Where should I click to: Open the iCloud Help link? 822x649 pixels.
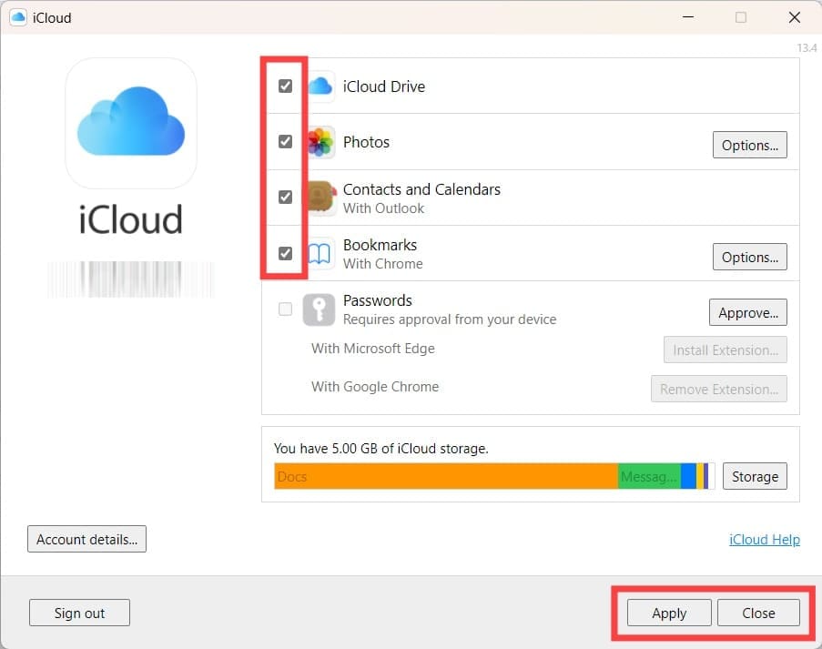click(x=765, y=540)
